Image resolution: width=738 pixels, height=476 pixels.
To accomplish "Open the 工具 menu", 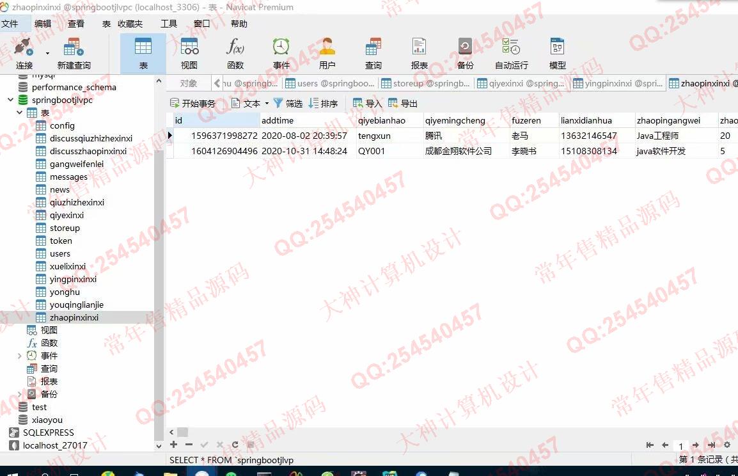I will [x=168, y=24].
